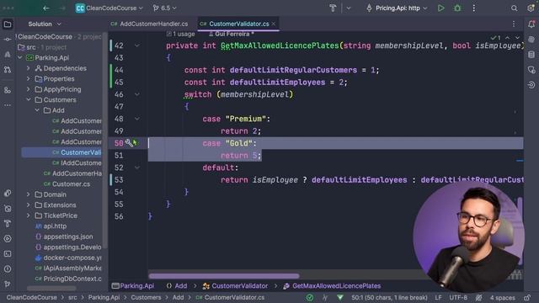Click the Gui Ferreira author lens
The width and height of the screenshot is (539, 303).
pyautogui.click(x=232, y=34)
